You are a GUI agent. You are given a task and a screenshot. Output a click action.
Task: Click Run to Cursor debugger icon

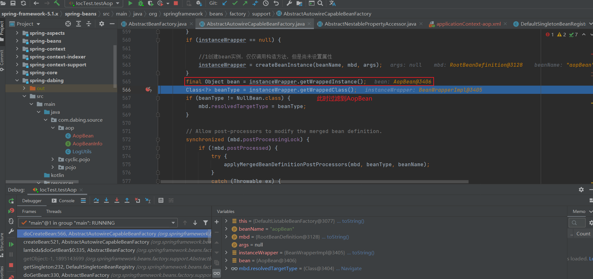[148, 200]
